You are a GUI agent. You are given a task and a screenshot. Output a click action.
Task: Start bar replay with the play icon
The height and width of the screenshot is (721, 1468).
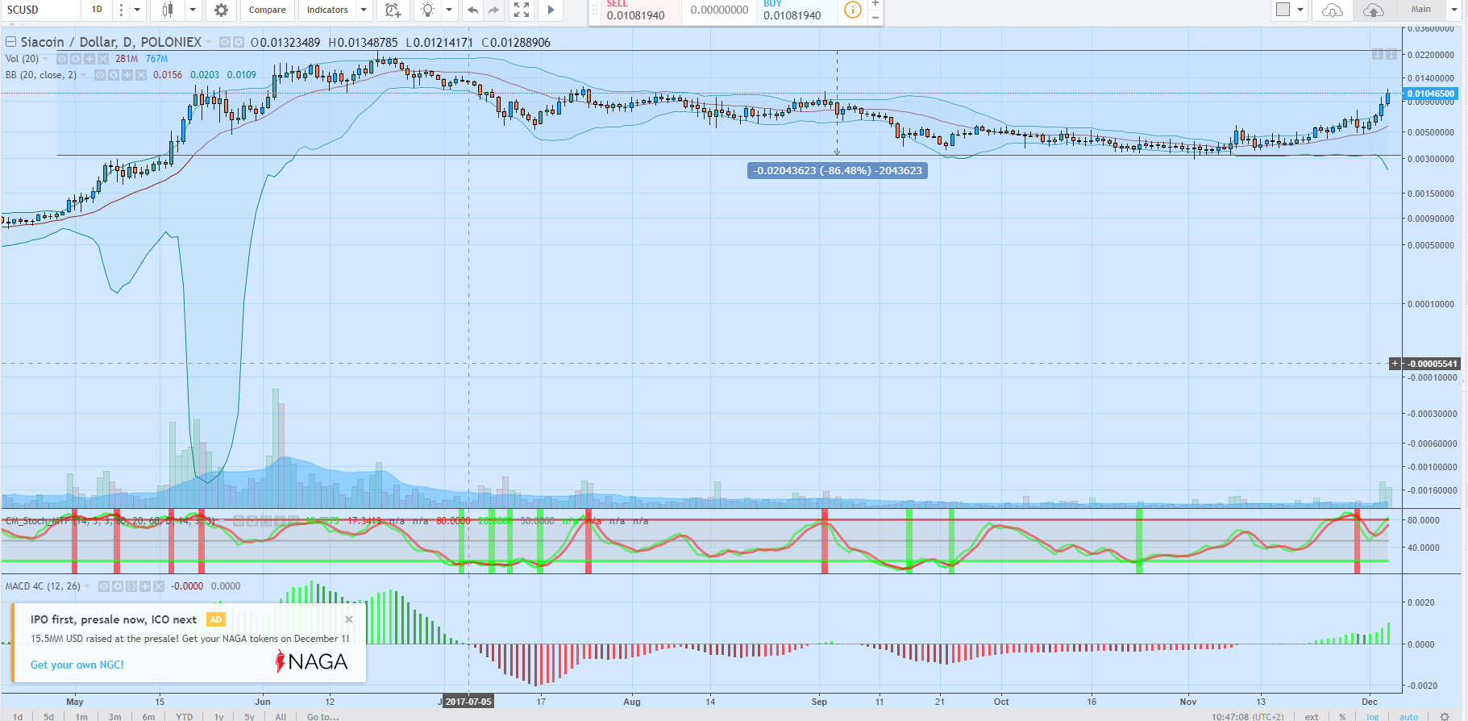tap(551, 10)
